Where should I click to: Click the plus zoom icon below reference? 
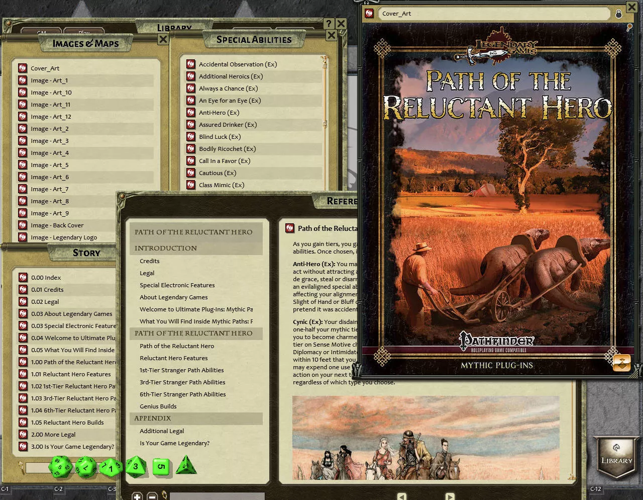point(137,496)
